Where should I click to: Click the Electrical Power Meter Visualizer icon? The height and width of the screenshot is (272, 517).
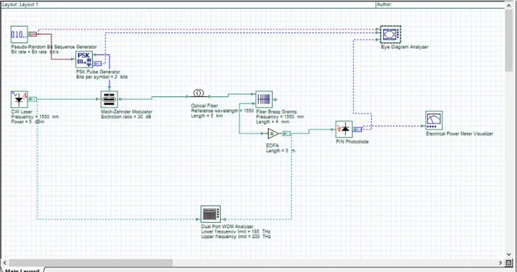pyautogui.click(x=434, y=120)
